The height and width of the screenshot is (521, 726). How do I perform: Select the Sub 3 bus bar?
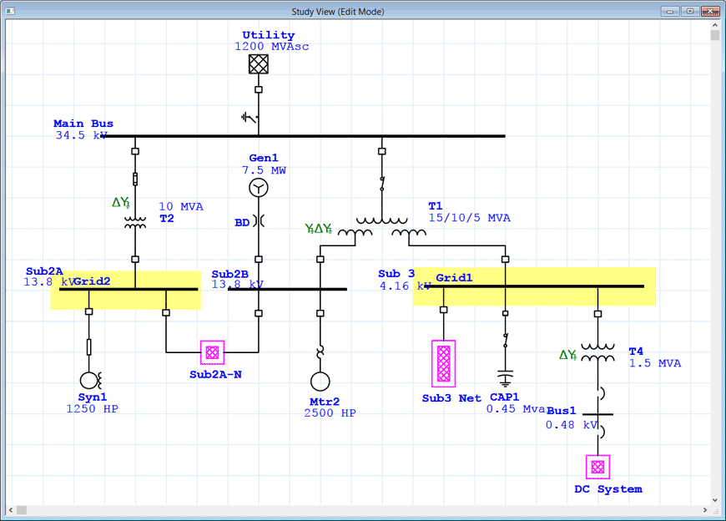coord(534,286)
